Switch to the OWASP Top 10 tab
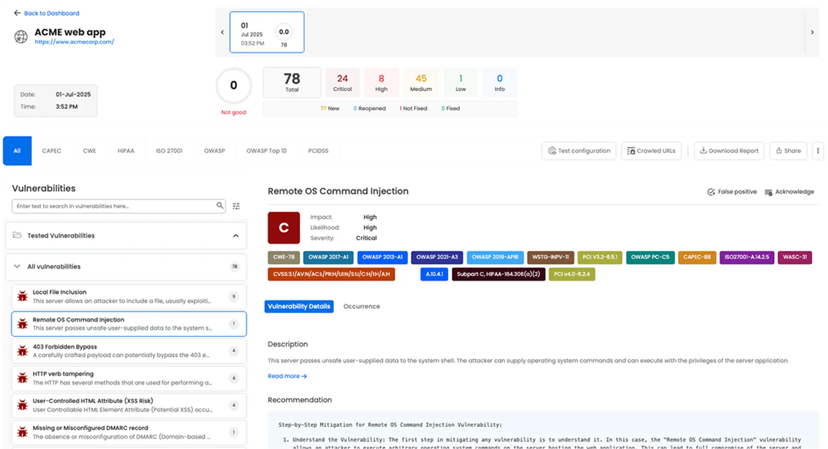Viewport: 828px width, 449px height. (266, 151)
